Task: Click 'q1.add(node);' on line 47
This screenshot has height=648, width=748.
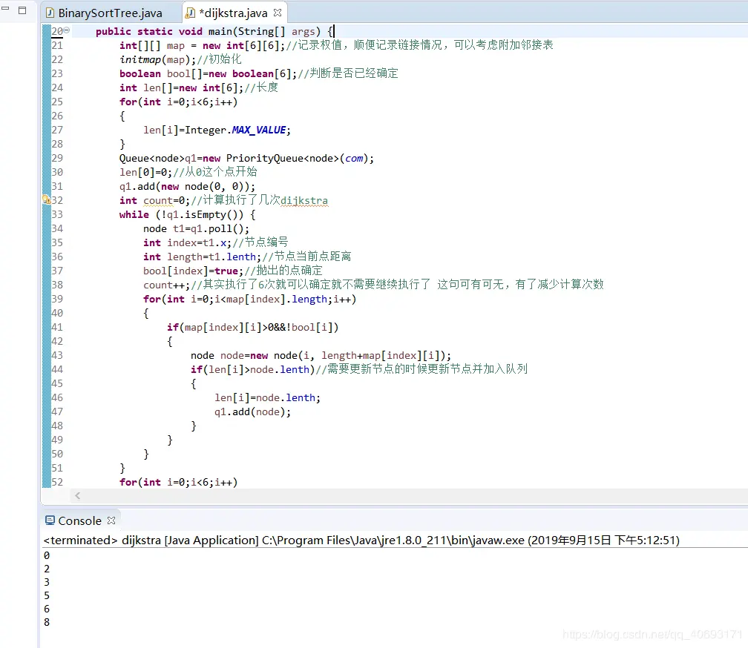Action: point(252,411)
